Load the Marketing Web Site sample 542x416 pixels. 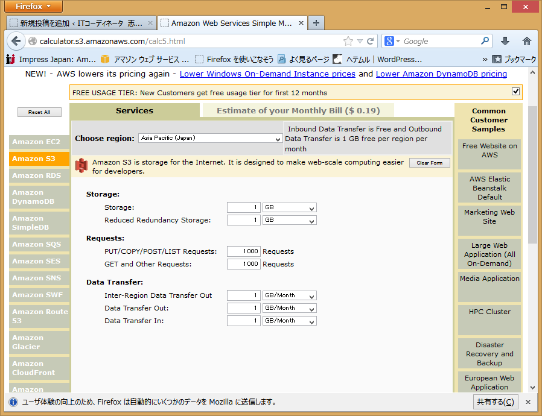click(x=489, y=221)
